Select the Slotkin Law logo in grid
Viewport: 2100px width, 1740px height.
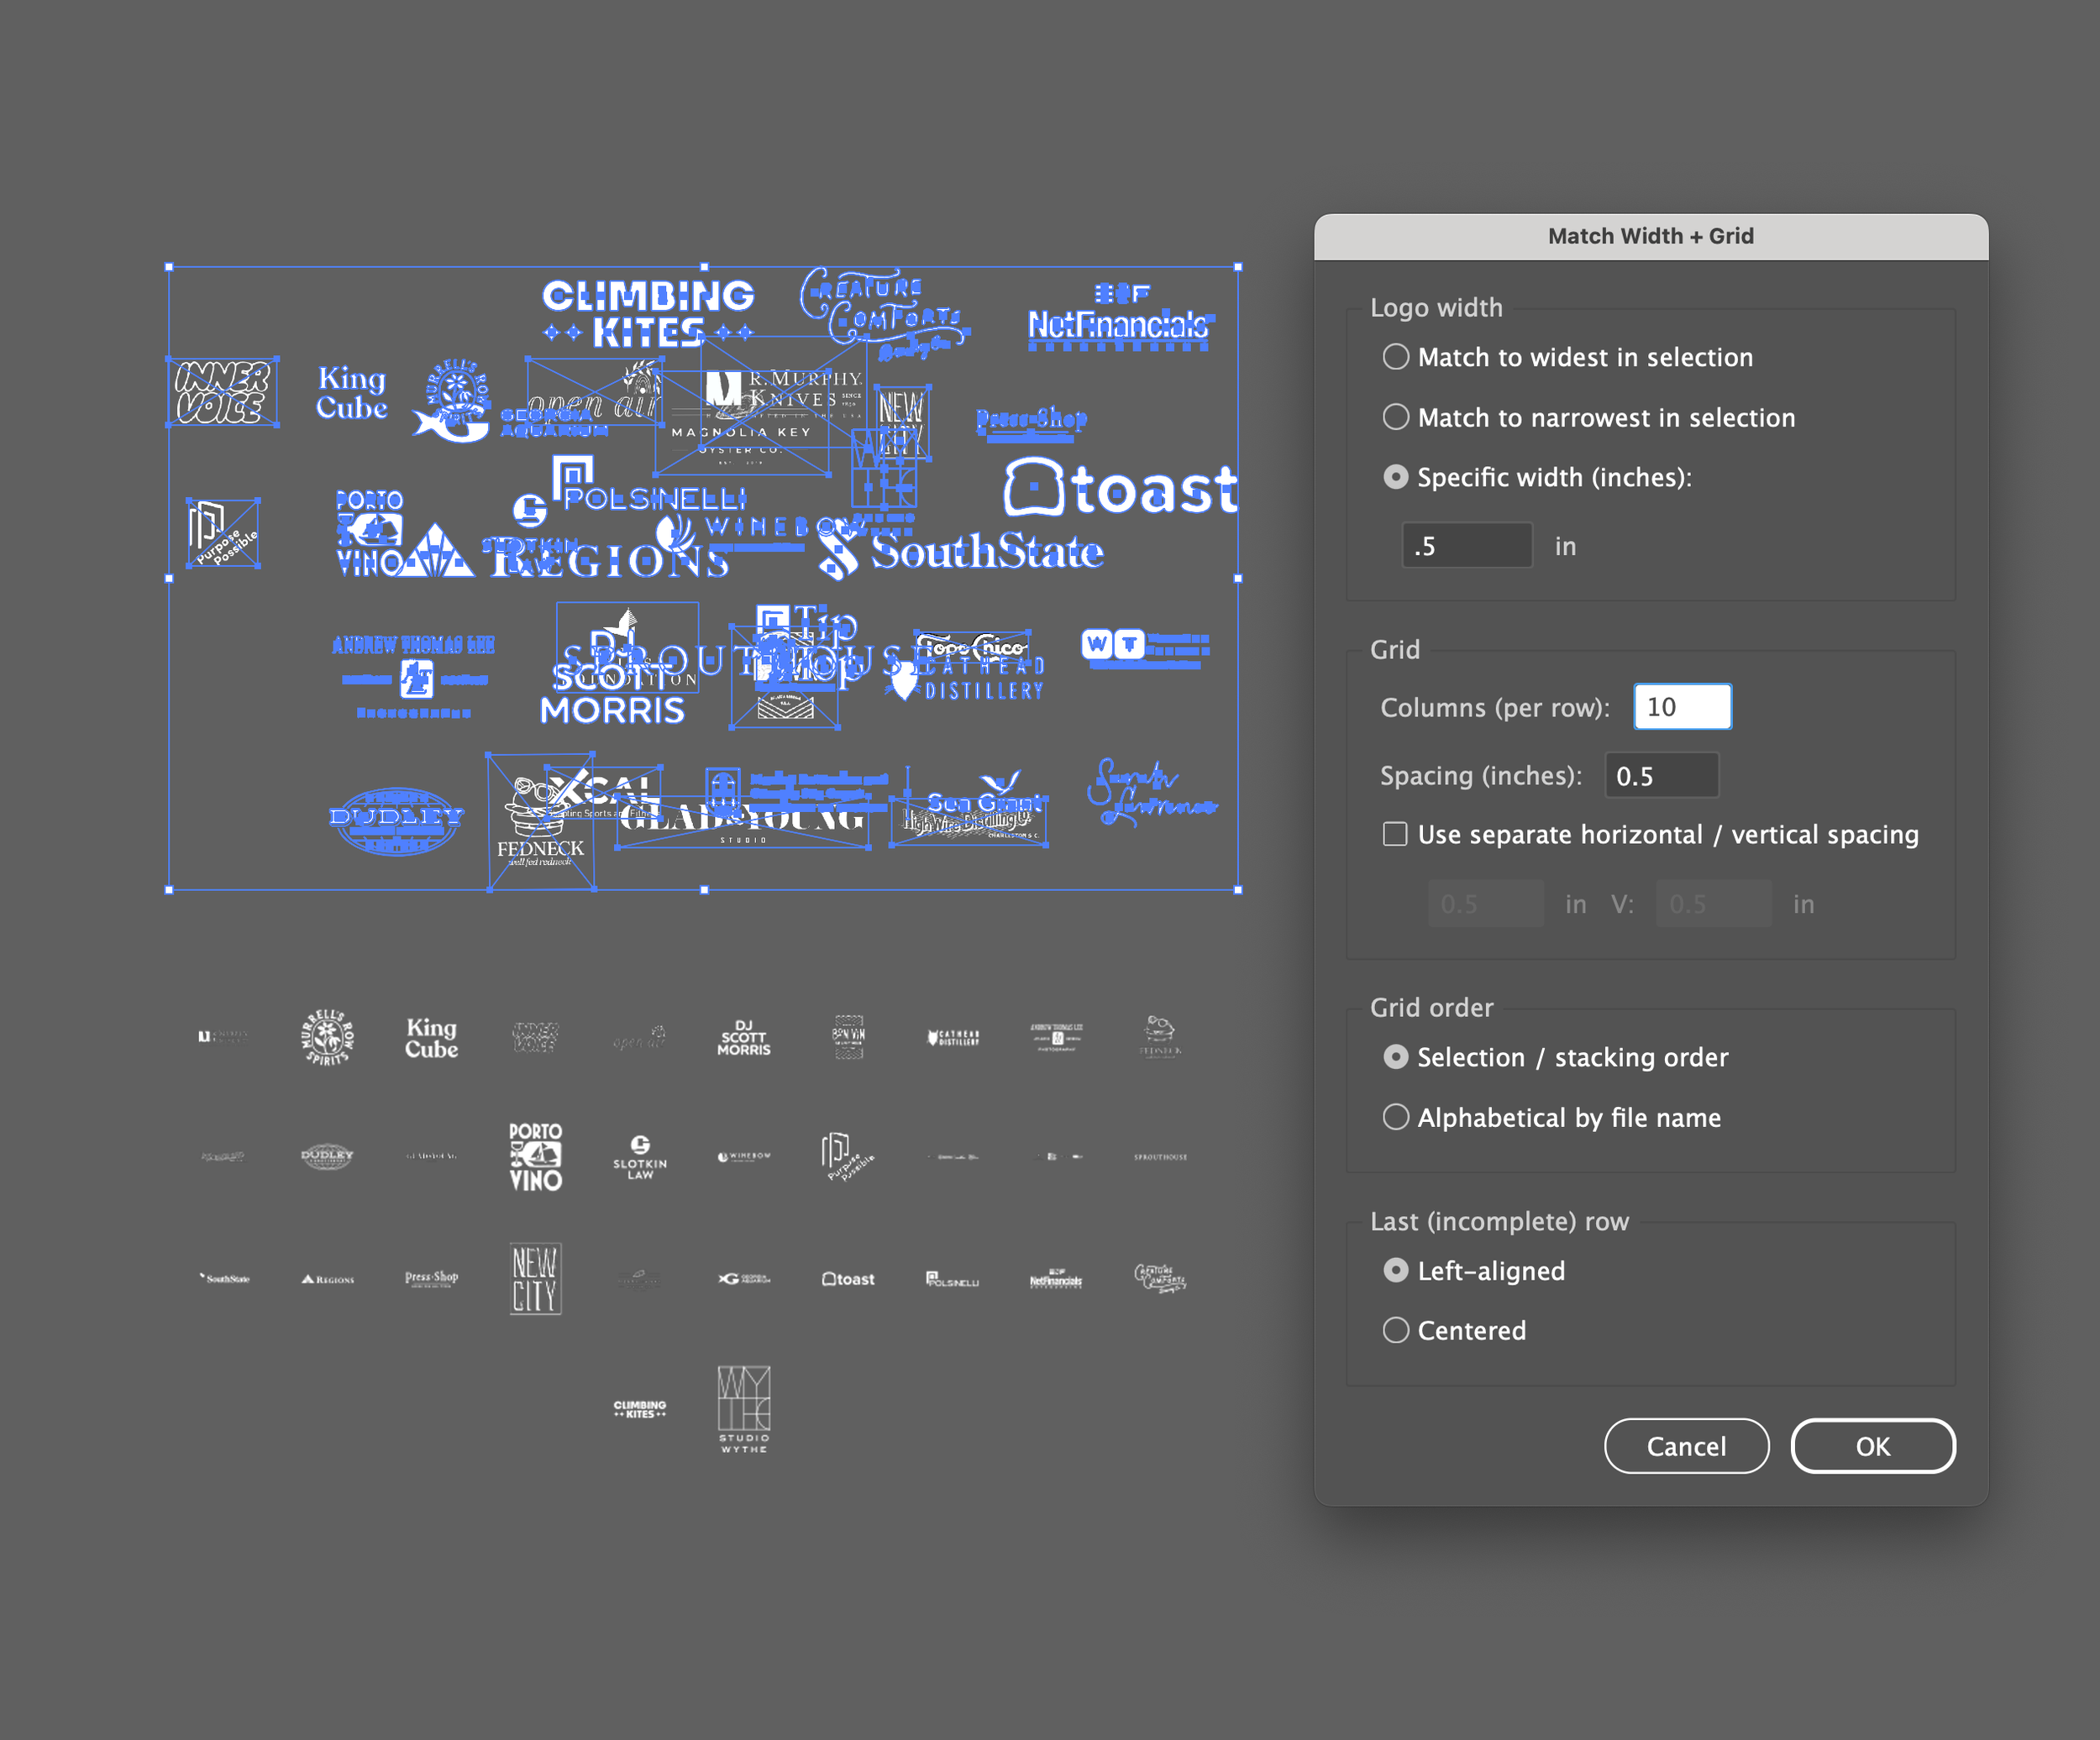tap(640, 1158)
